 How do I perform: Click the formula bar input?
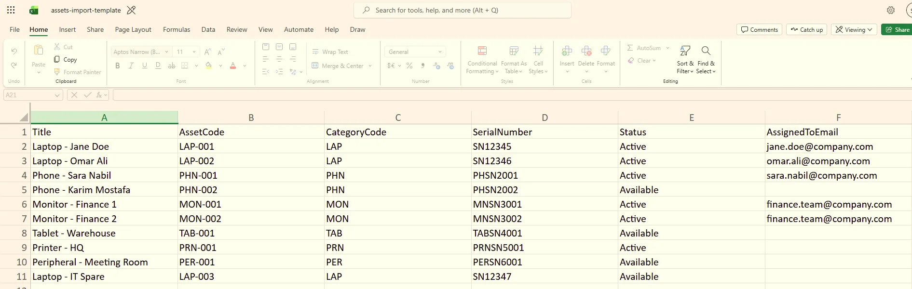click(x=511, y=95)
